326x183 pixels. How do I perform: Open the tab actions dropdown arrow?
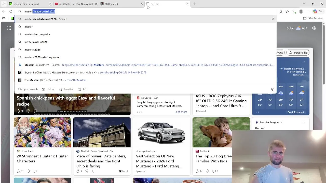(4, 4)
